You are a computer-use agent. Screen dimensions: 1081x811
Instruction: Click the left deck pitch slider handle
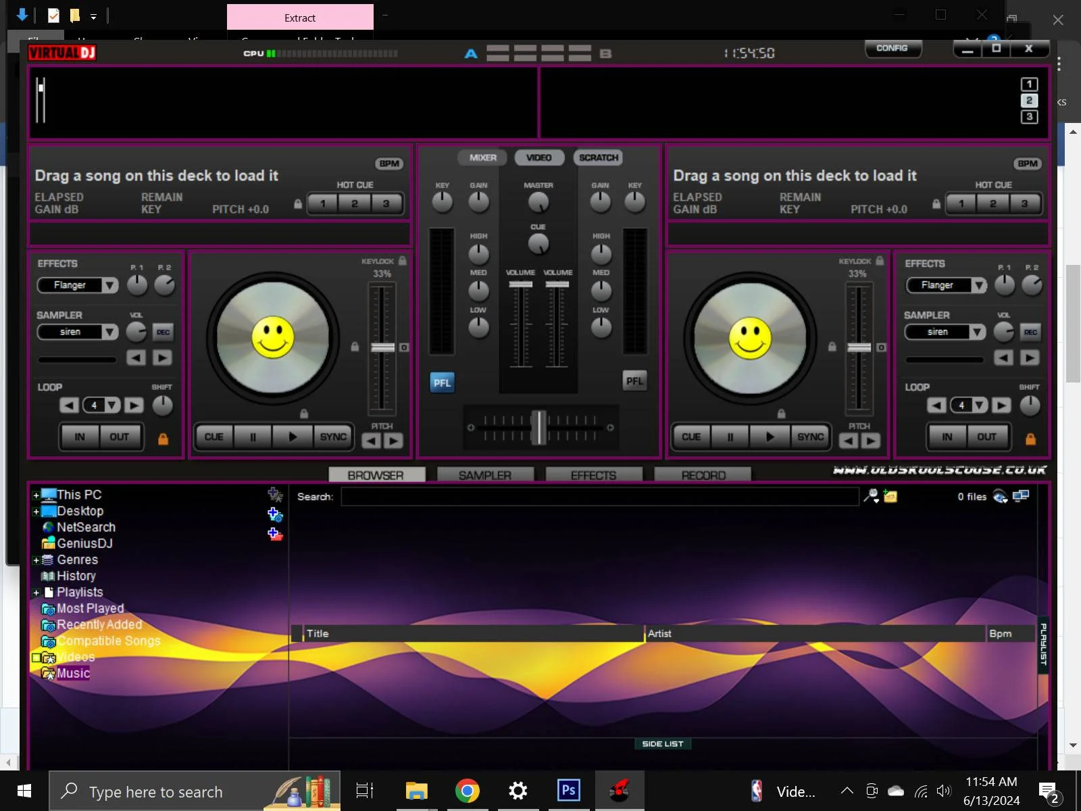tap(382, 347)
